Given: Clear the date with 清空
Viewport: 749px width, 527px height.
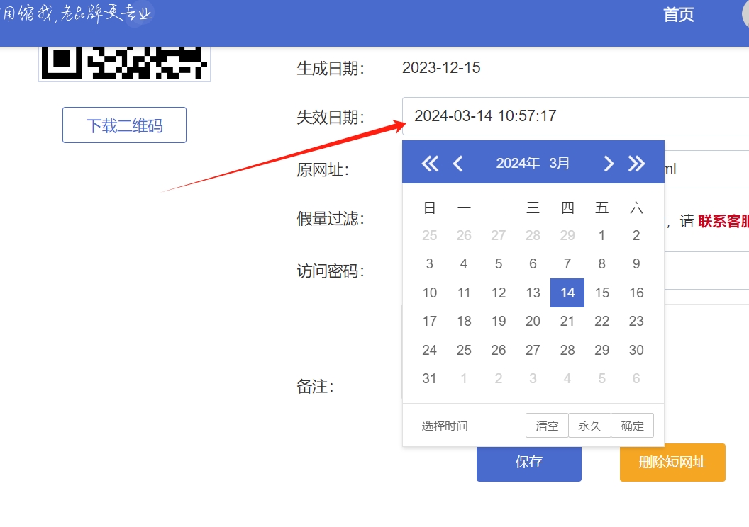Looking at the screenshot, I should tap(547, 426).
